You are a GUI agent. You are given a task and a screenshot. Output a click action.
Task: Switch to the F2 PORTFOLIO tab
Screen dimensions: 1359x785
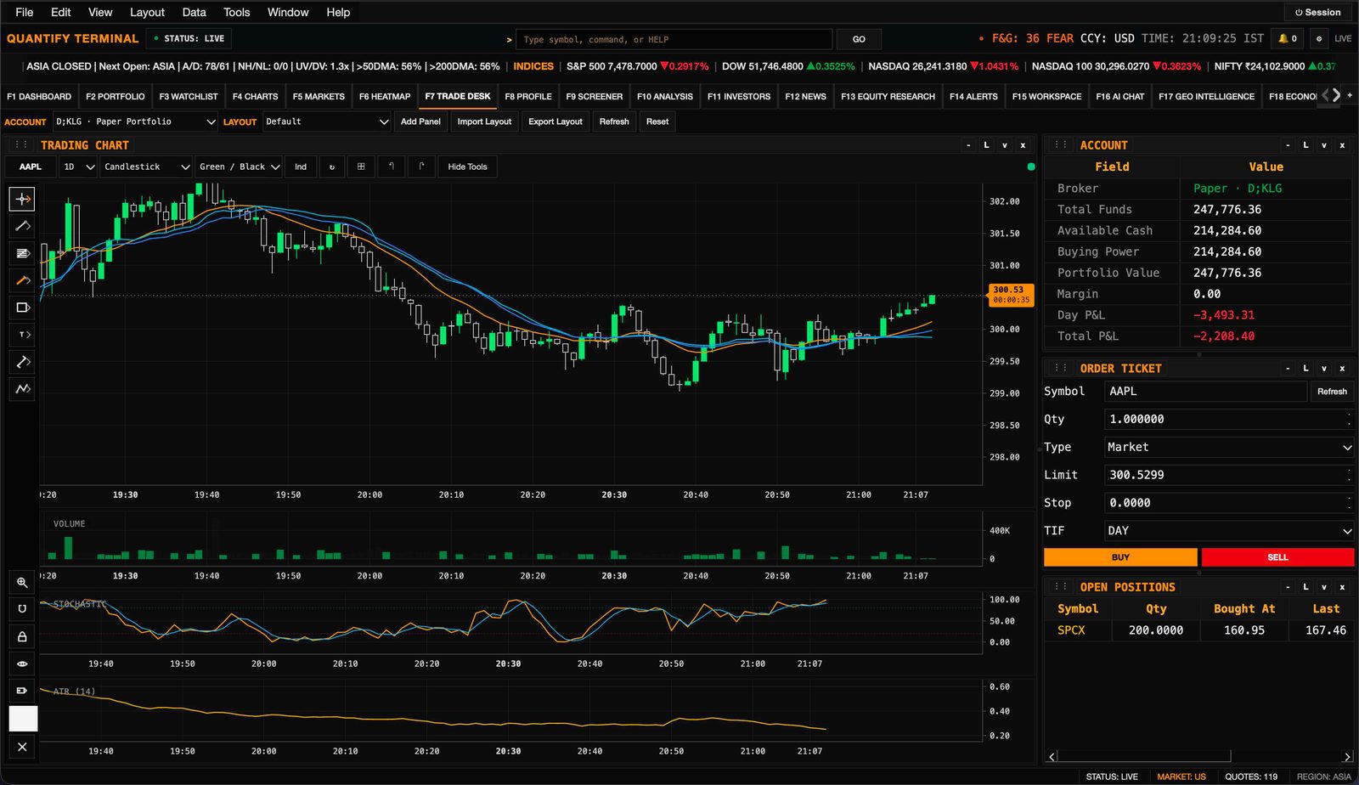click(116, 96)
